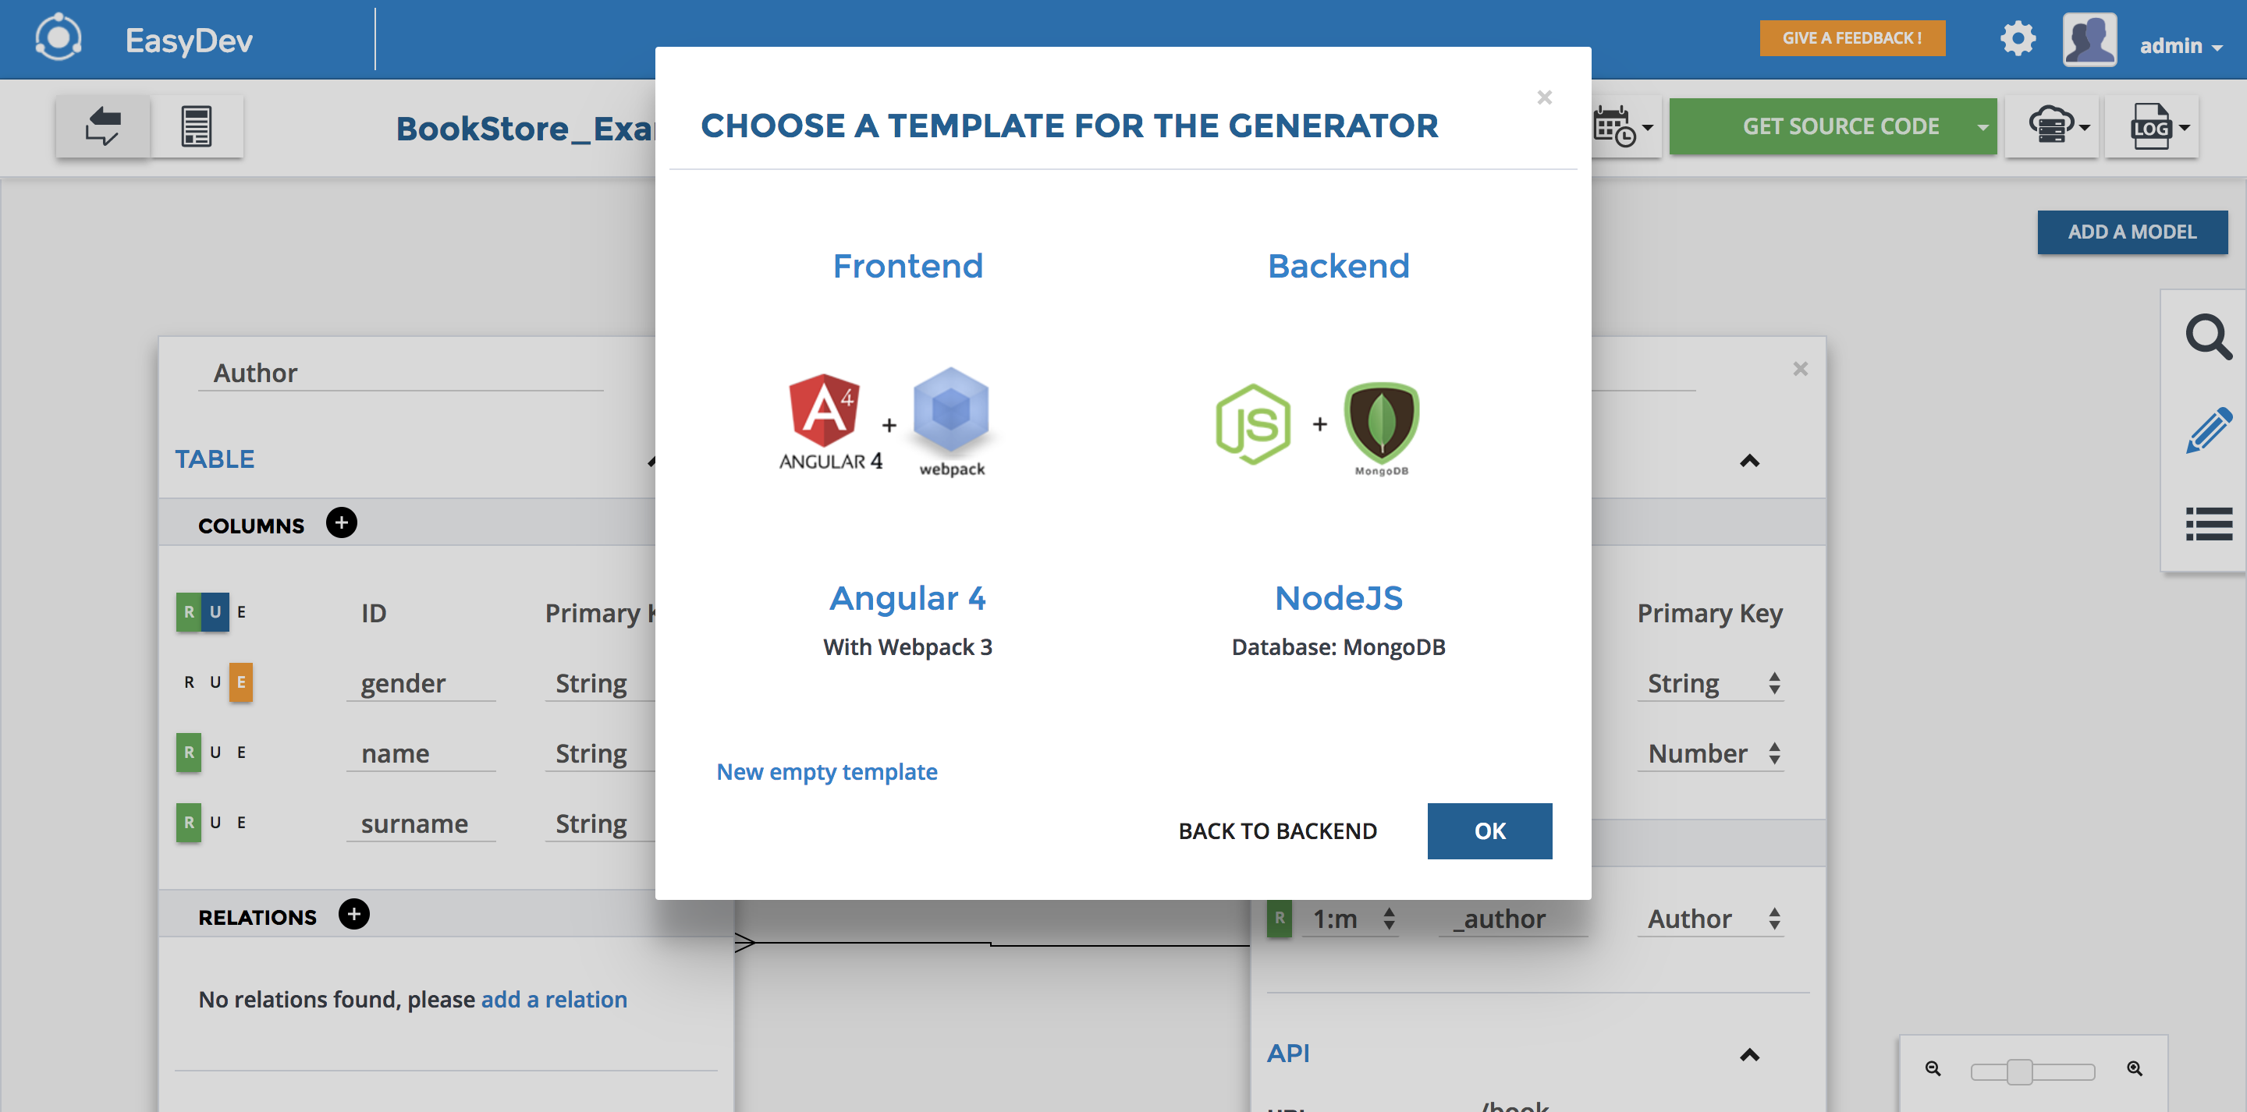Toggle the U flag on ID row

(x=215, y=612)
